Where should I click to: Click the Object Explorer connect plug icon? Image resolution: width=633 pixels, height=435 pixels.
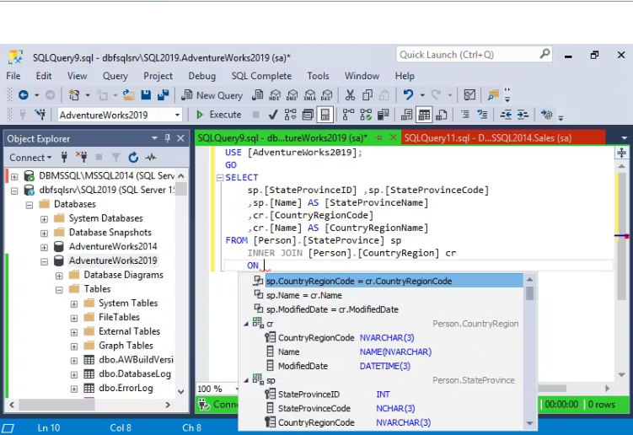64,158
